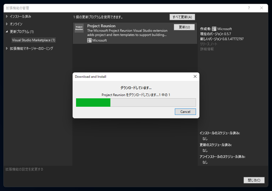Screen dimensions: 272x191
Task: Open the リリース ノート link
Action: tap(209, 44)
